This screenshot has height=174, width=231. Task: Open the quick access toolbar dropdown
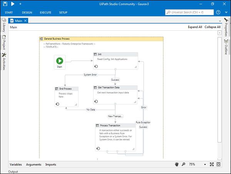[x=20, y=4]
